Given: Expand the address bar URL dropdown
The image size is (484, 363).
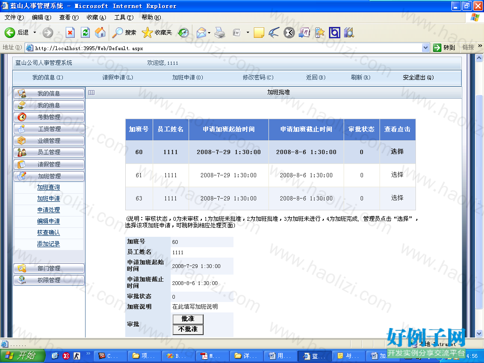Looking at the screenshot, I should (x=426, y=48).
